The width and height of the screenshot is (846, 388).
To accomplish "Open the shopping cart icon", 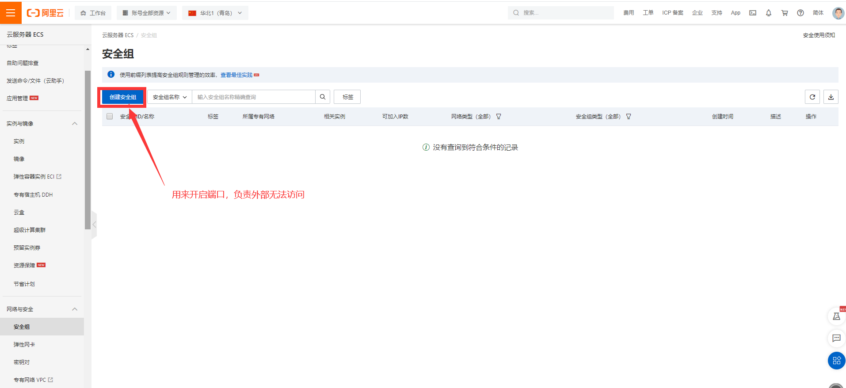I will tap(785, 13).
